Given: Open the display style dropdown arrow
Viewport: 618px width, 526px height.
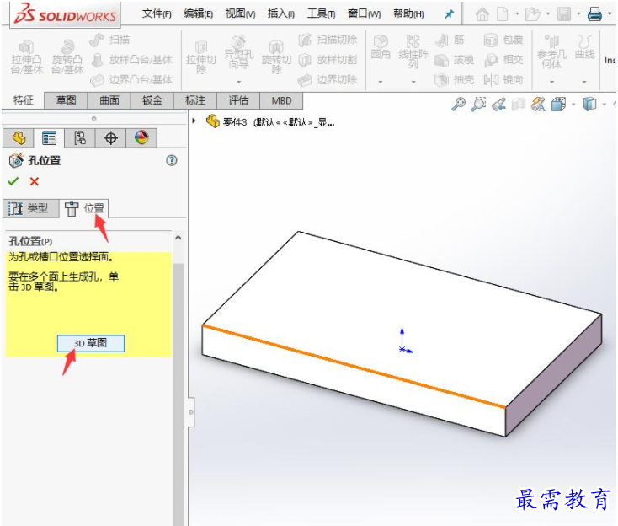Looking at the screenshot, I should (x=604, y=105).
